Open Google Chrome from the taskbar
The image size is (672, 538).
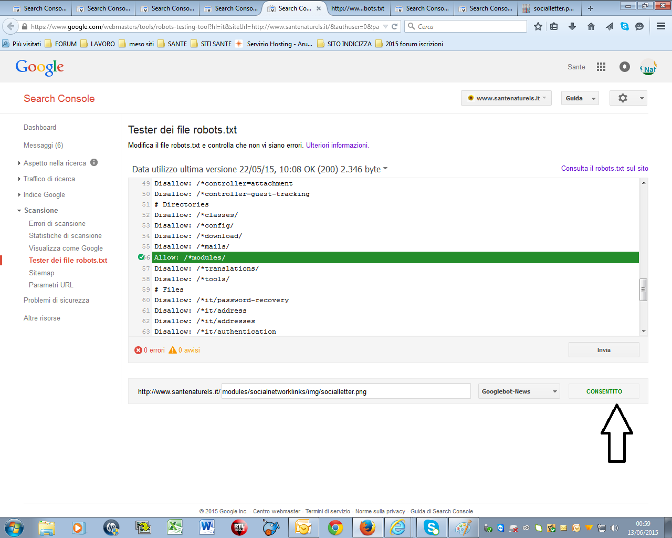[335, 527]
